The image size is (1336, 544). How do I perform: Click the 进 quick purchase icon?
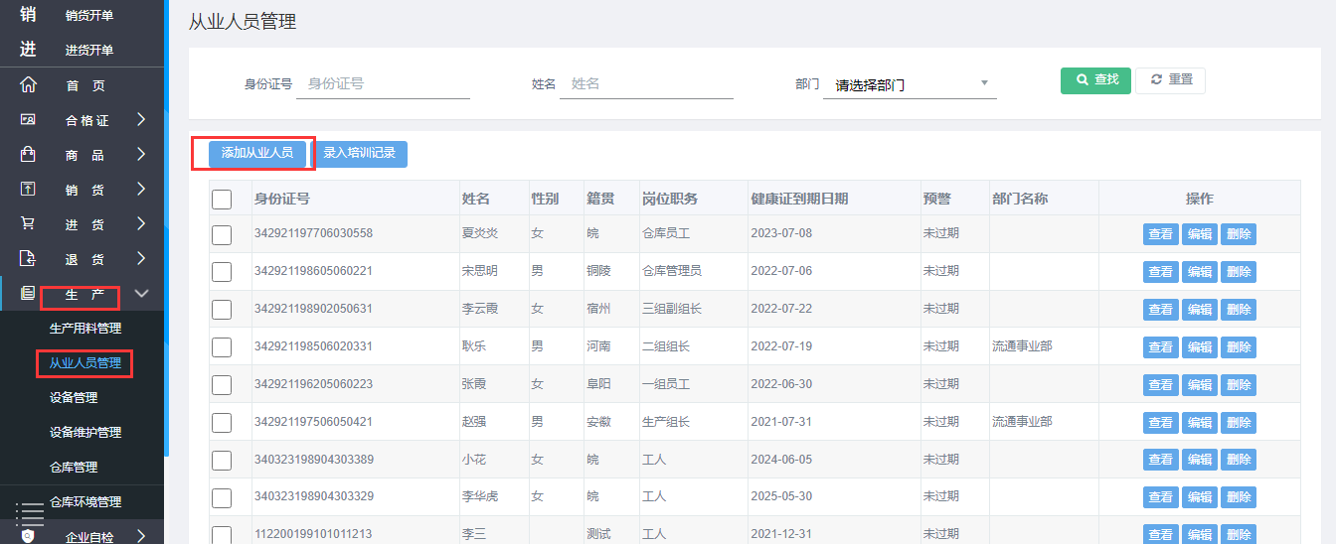(x=28, y=50)
